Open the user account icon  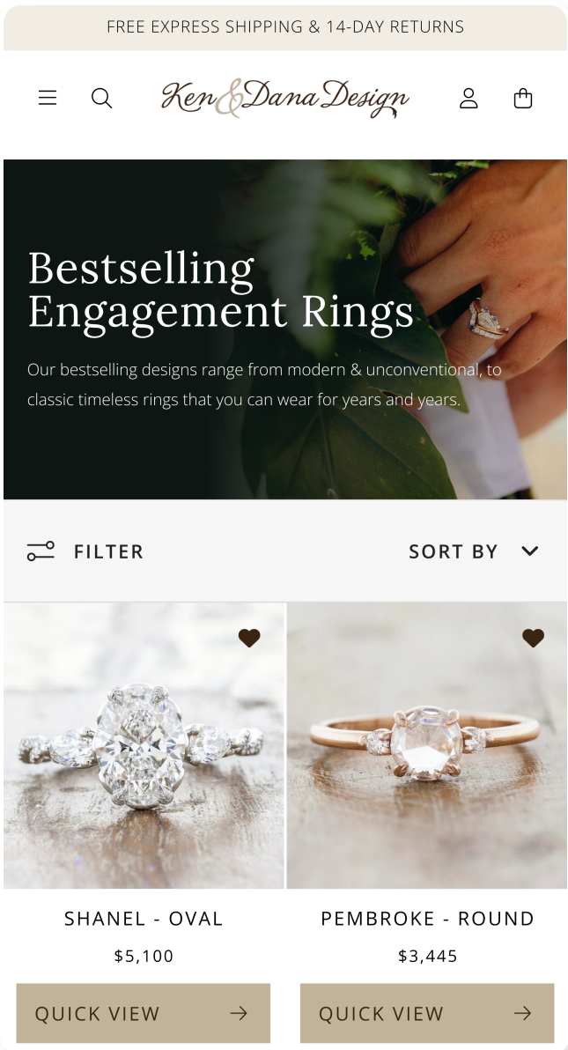tap(468, 98)
